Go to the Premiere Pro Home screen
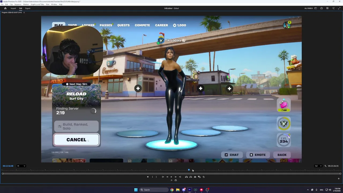Screen dimensions: 343x193 pos(5,8)
